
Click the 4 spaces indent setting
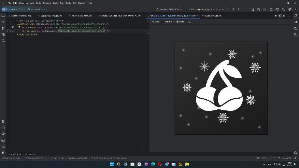tap(287, 158)
